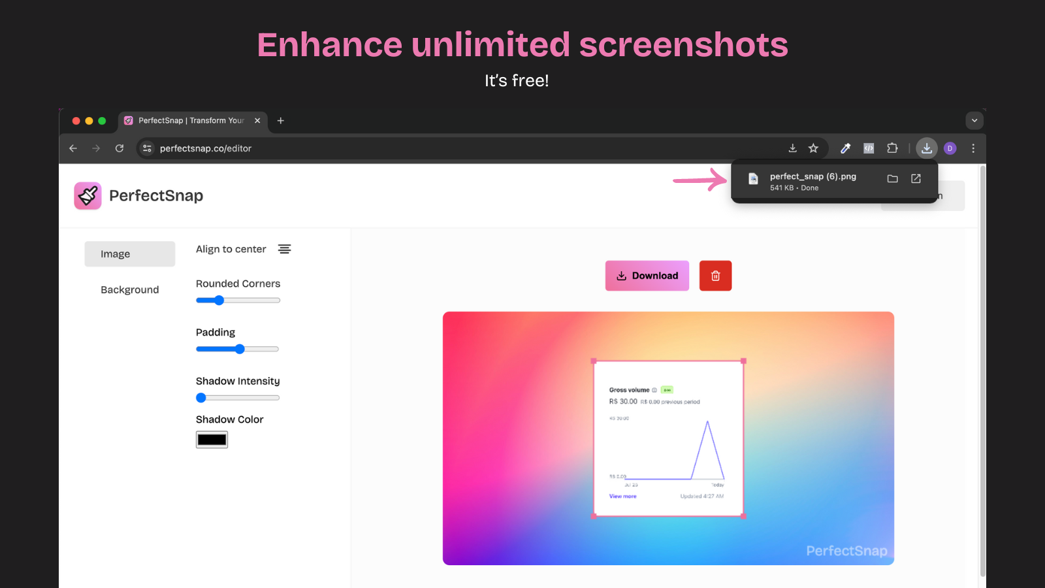Image resolution: width=1045 pixels, height=588 pixels.
Task: Toggle the Chrome downloads button
Action: [x=927, y=148]
